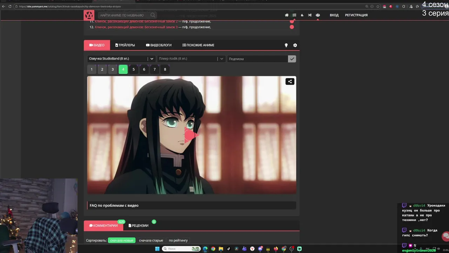This screenshot has height=253, width=449.
Task: Select episode 1
Action: (x=92, y=69)
